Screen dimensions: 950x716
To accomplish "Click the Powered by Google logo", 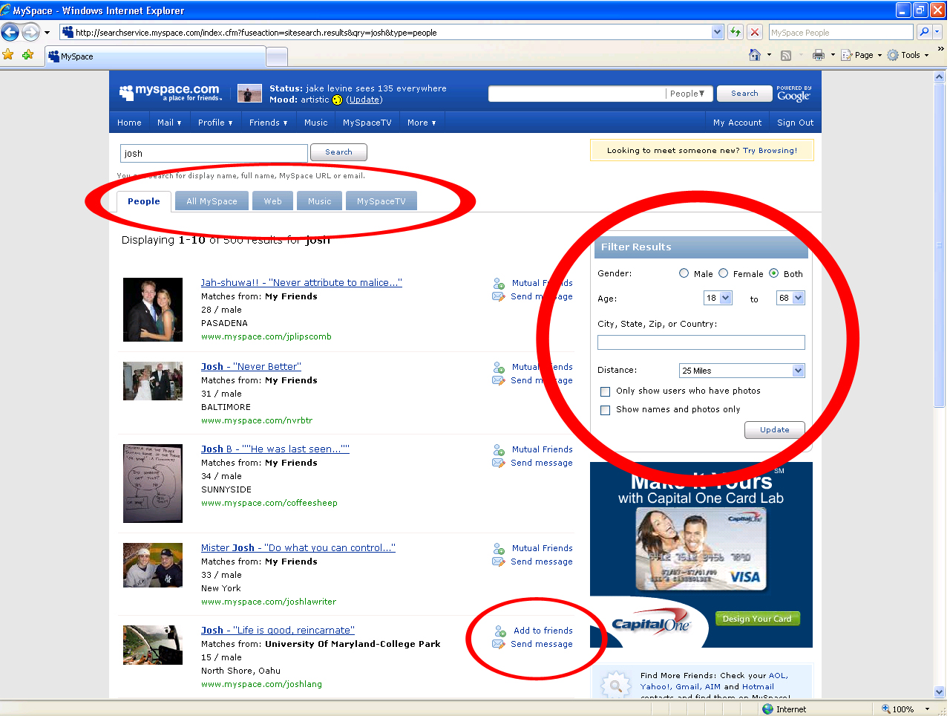I will click(794, 93).
